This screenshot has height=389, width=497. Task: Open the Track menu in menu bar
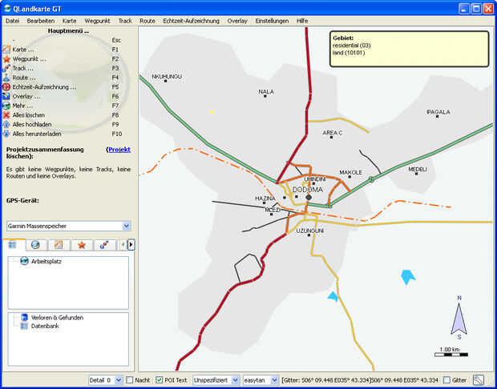pyautogui.click(x=125, y=21)
